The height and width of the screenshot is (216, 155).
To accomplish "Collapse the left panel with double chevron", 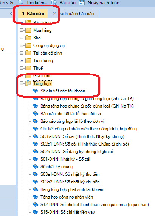I will click(x=12, y=14).
